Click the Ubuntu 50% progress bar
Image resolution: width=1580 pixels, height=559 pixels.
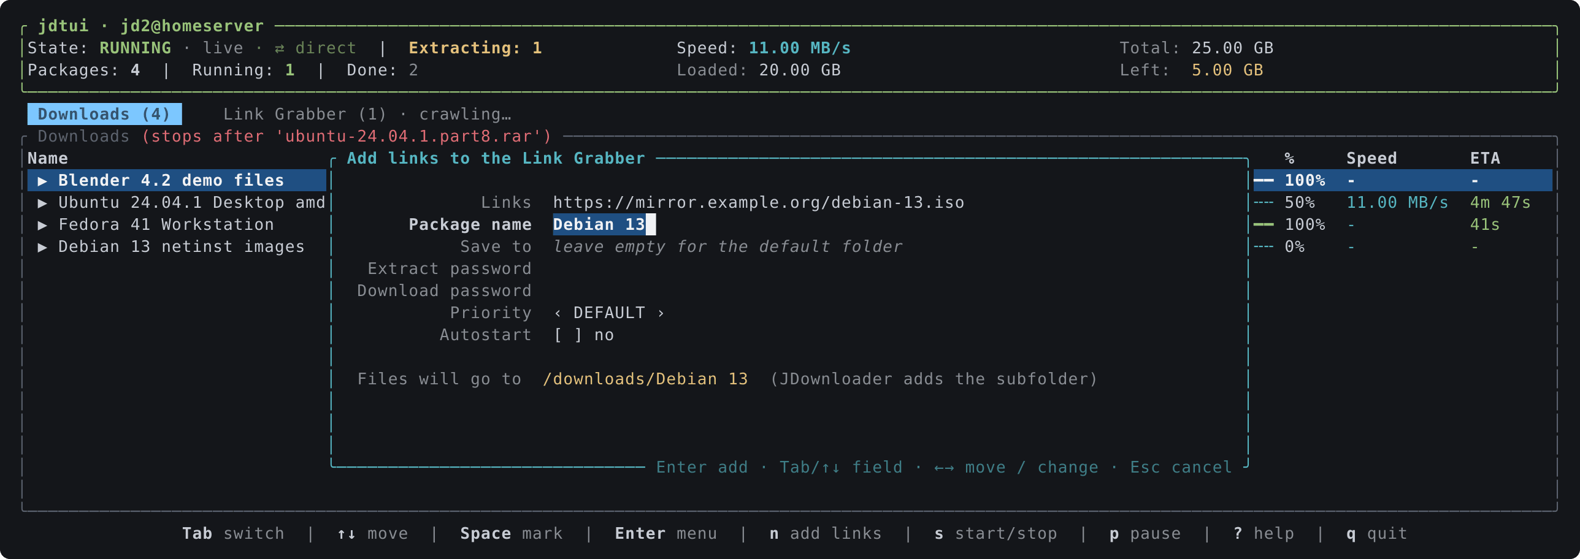(1264, 203)
